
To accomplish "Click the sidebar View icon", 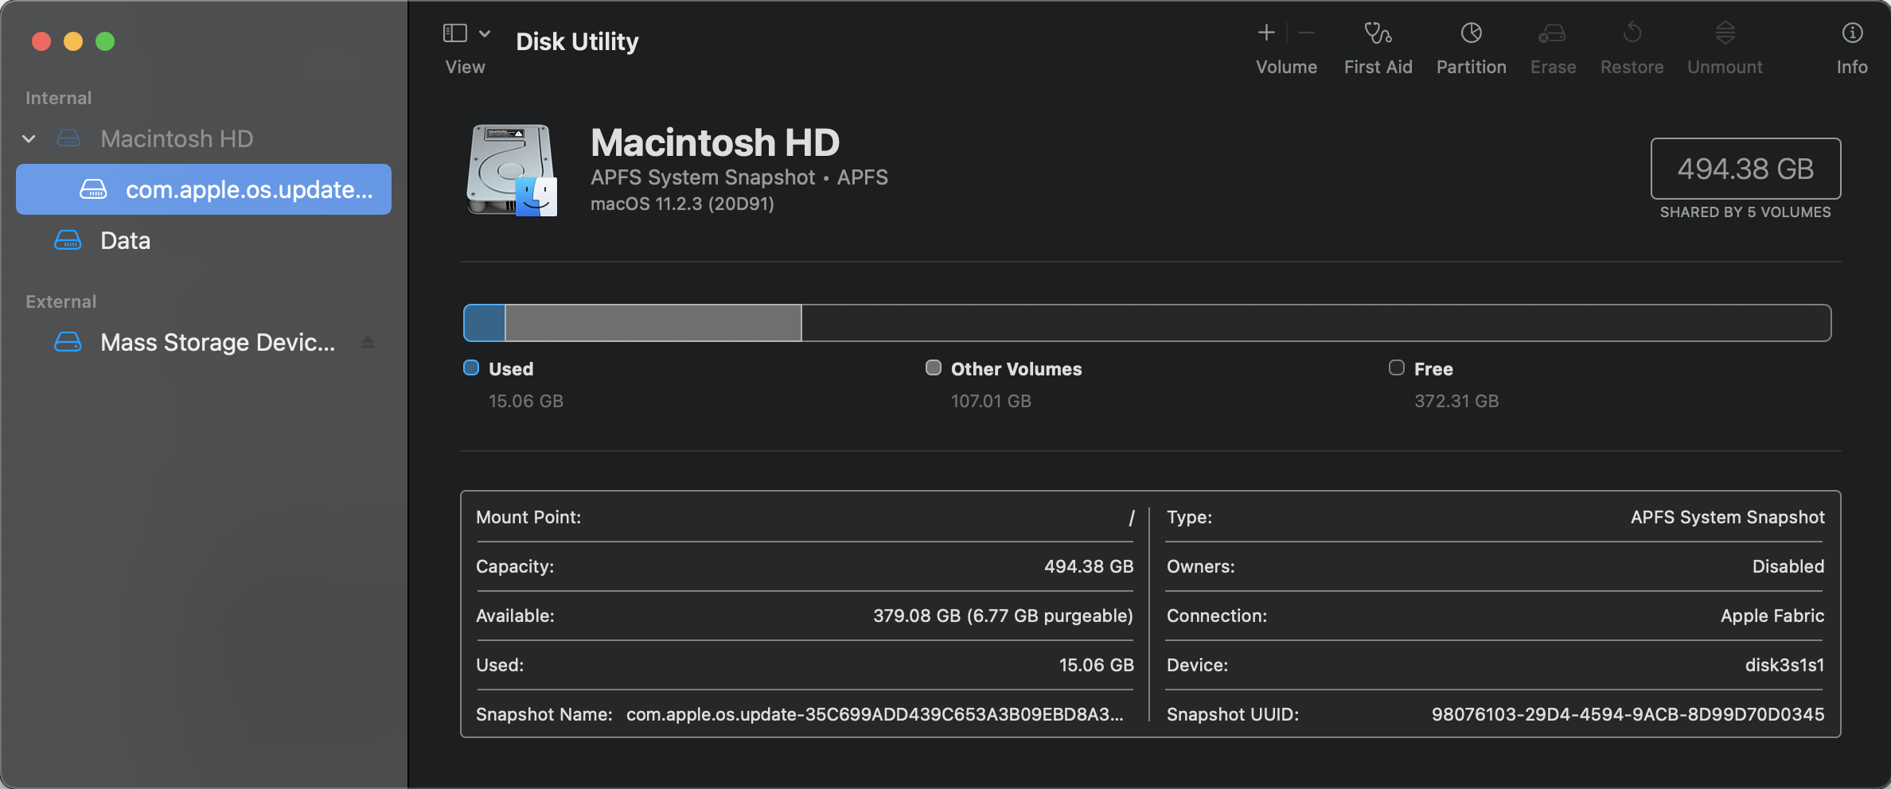I will (454, 33).
